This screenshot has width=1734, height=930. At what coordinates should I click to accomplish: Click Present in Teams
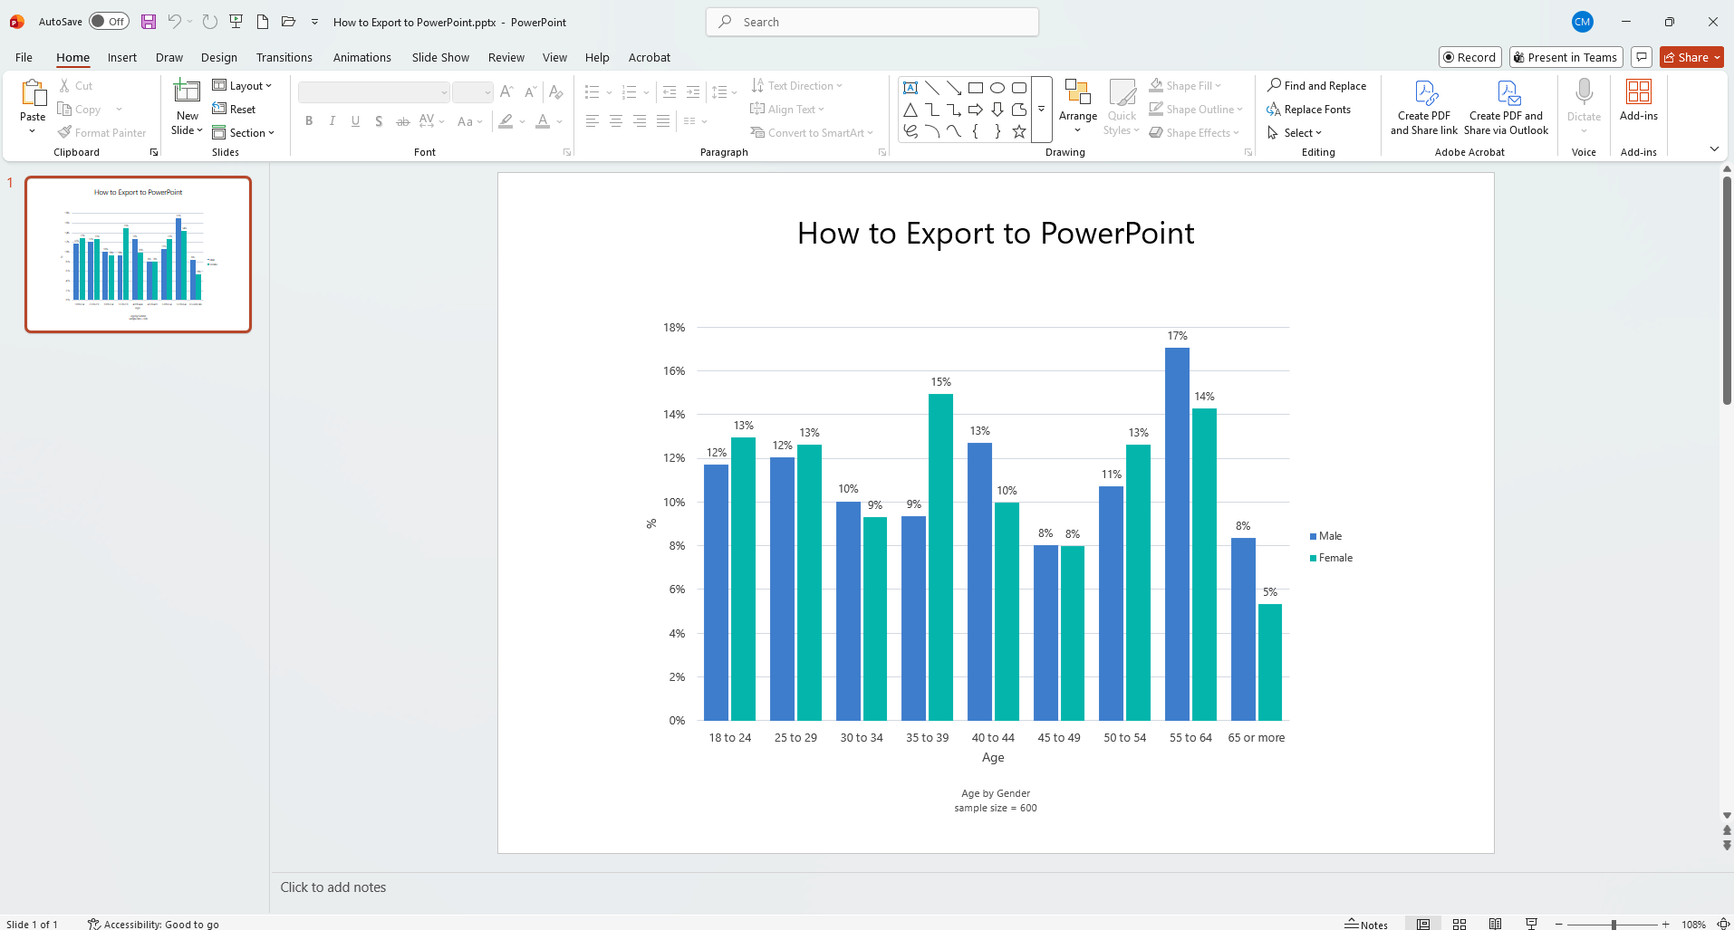tap(1565, 56)
